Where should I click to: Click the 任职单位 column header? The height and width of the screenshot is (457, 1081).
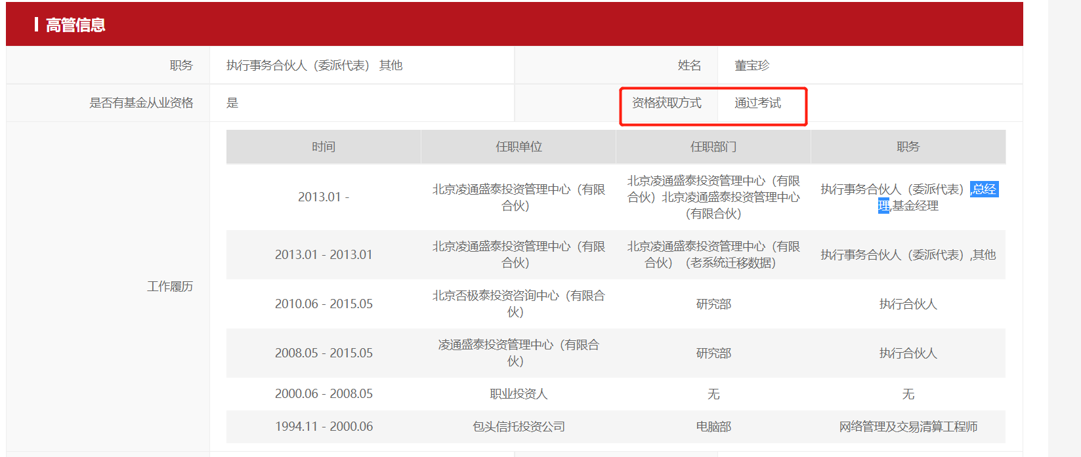[x=519, y=147]
